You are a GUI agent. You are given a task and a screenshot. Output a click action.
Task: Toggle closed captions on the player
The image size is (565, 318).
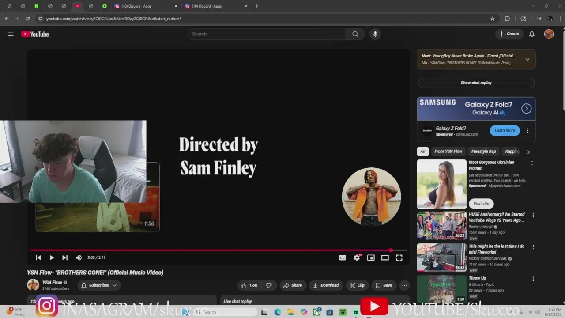(343, 257)
